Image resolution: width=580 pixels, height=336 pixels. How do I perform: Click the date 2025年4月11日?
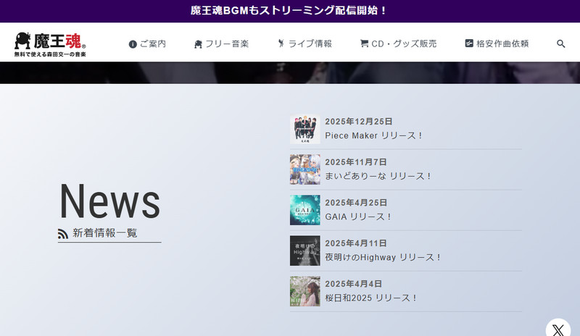coord(356,243)
